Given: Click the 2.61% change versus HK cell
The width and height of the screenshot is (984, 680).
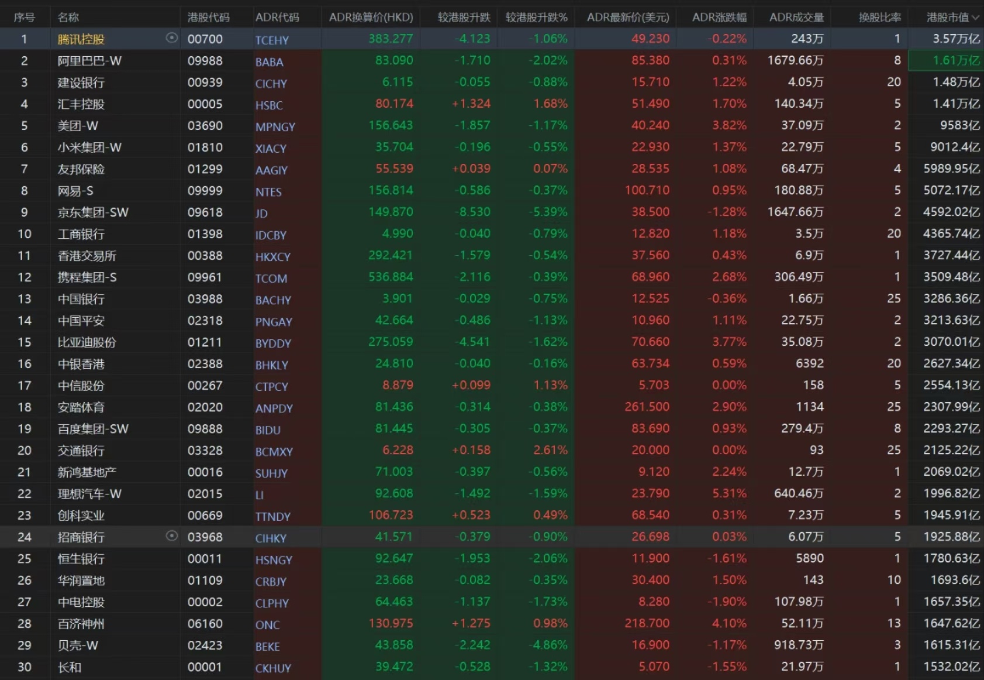Looking at the screenshot, I should click(x=550, y=450).
